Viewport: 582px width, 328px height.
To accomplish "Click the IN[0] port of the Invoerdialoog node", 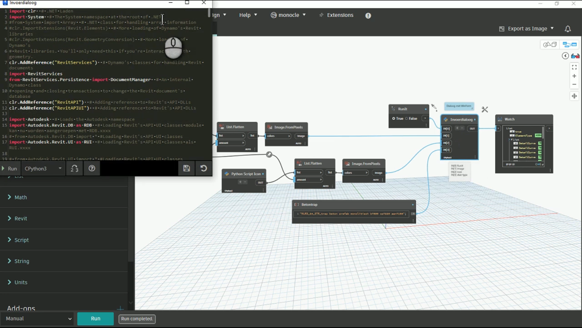I will coord(446,128).
